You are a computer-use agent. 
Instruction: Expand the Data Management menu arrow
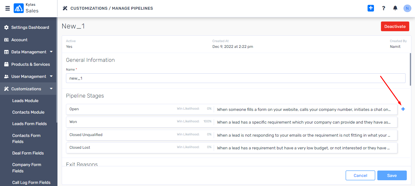(51, 52)
